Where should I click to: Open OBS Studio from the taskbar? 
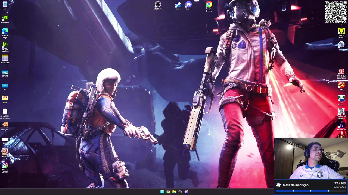coord(180,192)
